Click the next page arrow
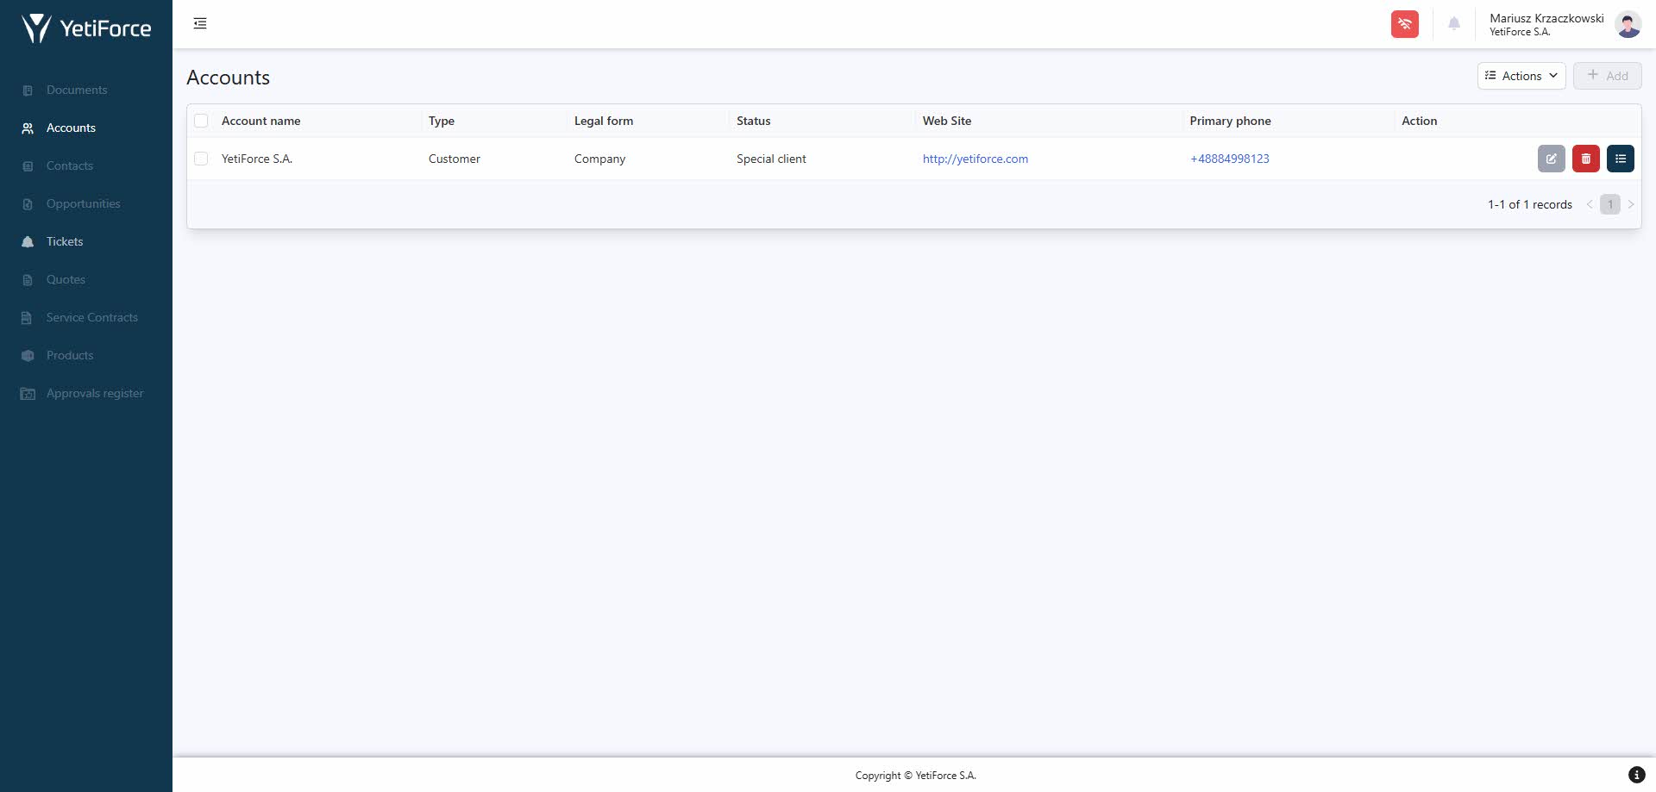This screenshot has width=1656, height=792. 1630,204
